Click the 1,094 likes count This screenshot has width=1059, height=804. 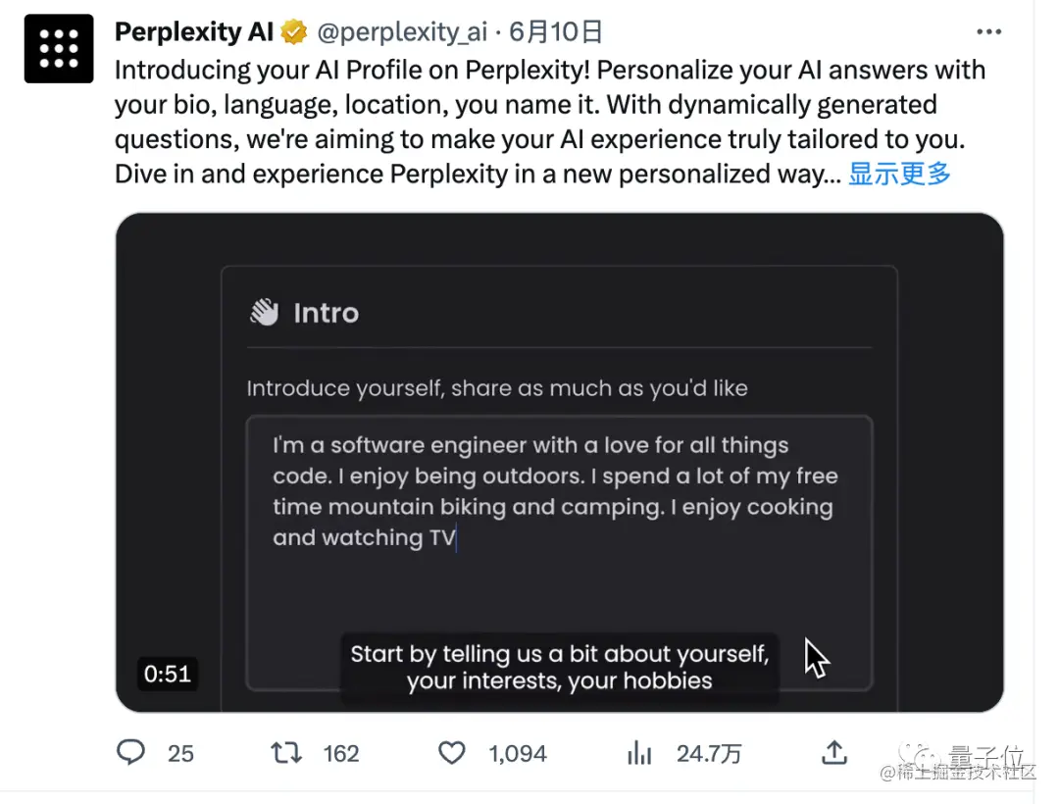[x=518, y=753]
